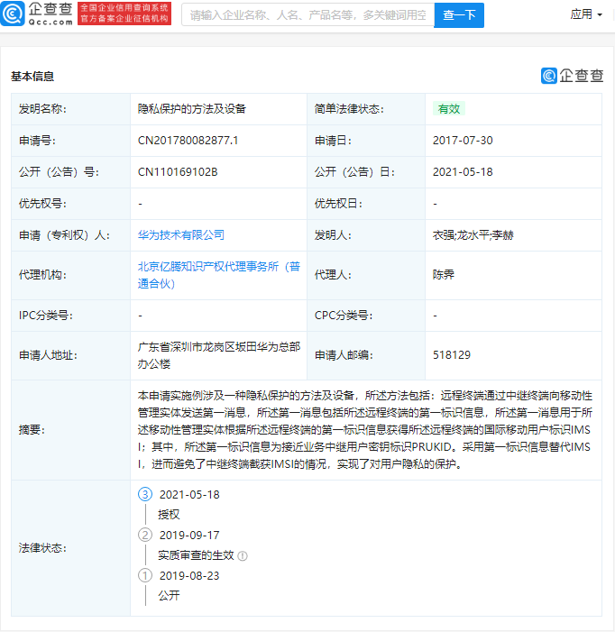The height and width of the screenshot is (632, 615).
Task: Select the 实质审查的生效 status text
Action: point(196,555)
